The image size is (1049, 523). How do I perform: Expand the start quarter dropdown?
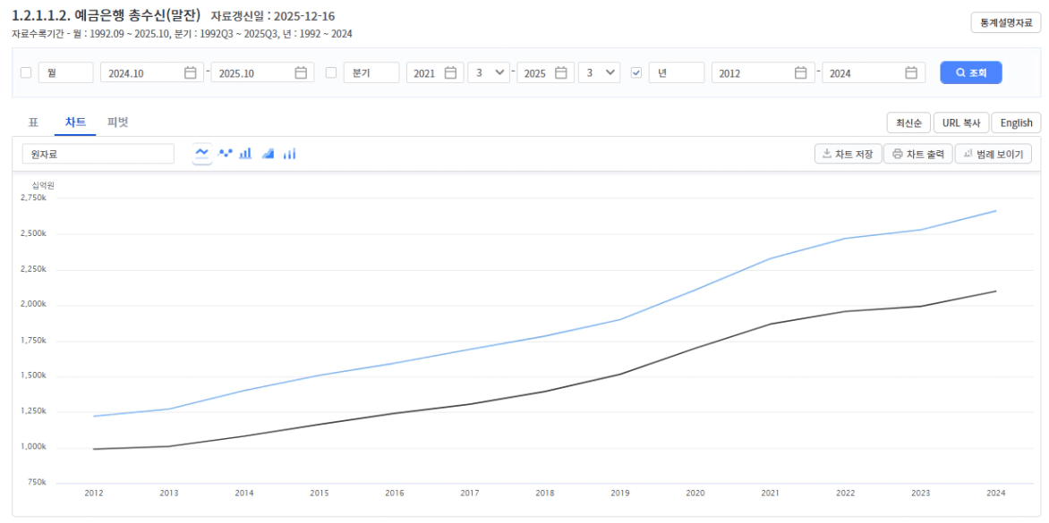[489, 73]
